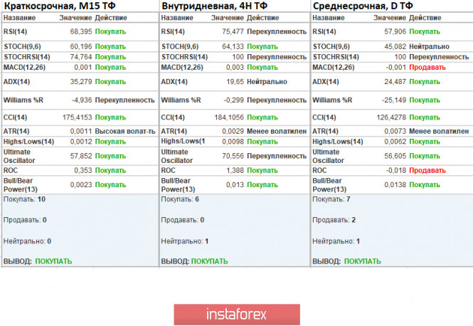Click RSI value 68,395 in M15 table
The height and width of the screenshot is (326, 473).
(81, 31)
